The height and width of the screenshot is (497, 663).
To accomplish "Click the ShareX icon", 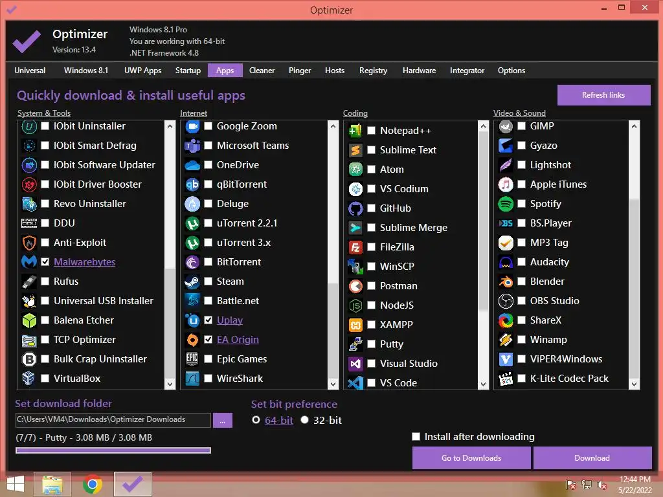I will click(506, 320).
